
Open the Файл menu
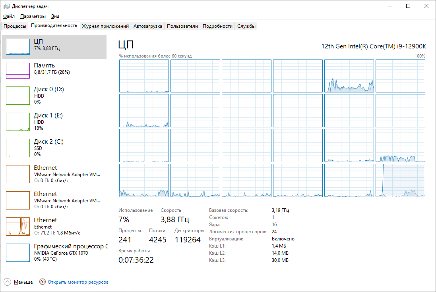(9, 16)
